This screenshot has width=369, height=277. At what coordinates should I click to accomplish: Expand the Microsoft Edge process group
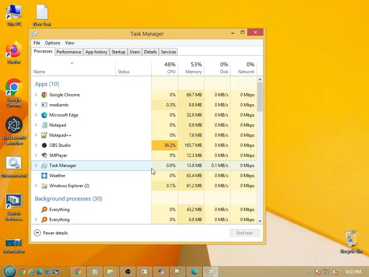[x=36, y=115]
